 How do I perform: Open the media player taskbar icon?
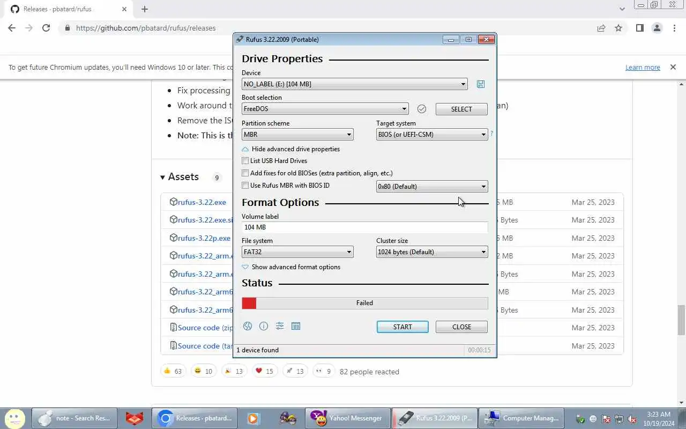point(253,418)
